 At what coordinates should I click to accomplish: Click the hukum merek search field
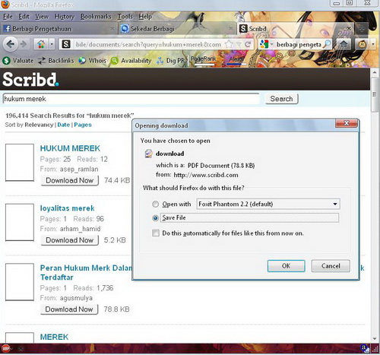[x=131, y=99]
